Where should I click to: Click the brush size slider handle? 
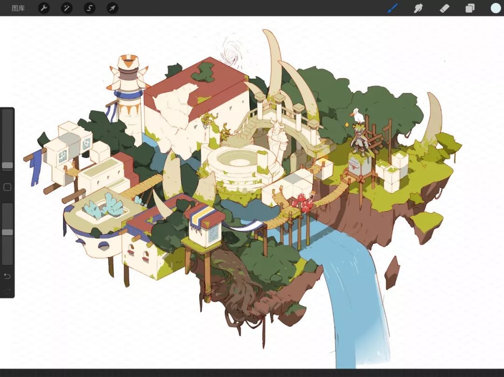click(7, 165)
